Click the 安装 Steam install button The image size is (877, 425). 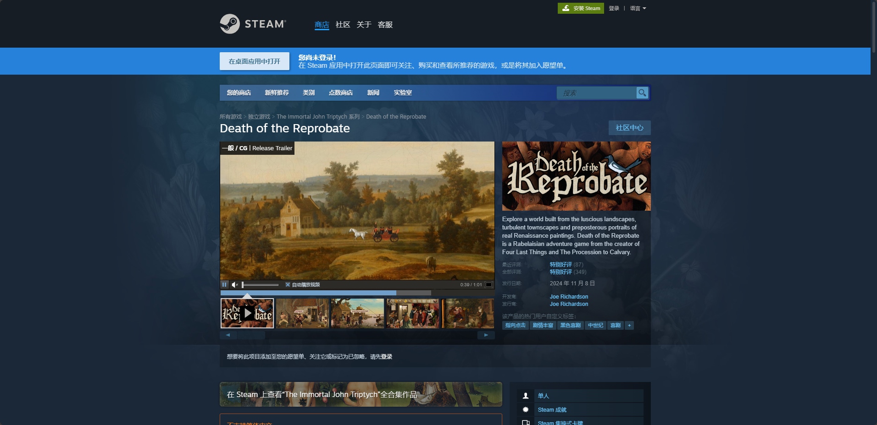581,8
